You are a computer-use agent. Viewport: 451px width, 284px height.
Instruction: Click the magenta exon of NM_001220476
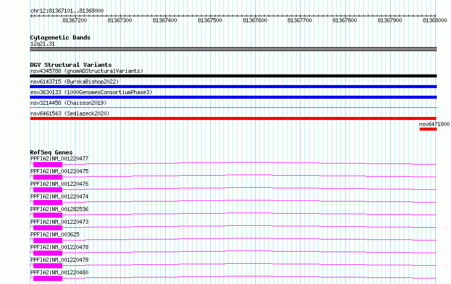click(48, 190)
